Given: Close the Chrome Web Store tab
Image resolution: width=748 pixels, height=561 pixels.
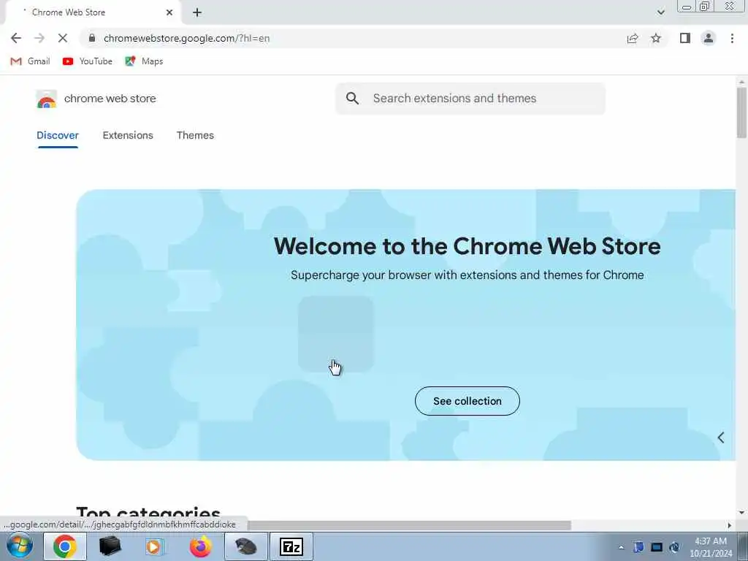Looking at the screenshot, I should click(169, 12).
